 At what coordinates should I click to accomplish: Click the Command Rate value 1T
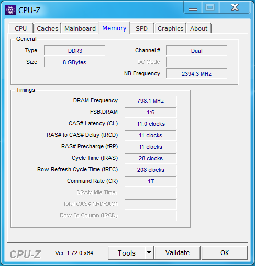[x=151, y=181]
